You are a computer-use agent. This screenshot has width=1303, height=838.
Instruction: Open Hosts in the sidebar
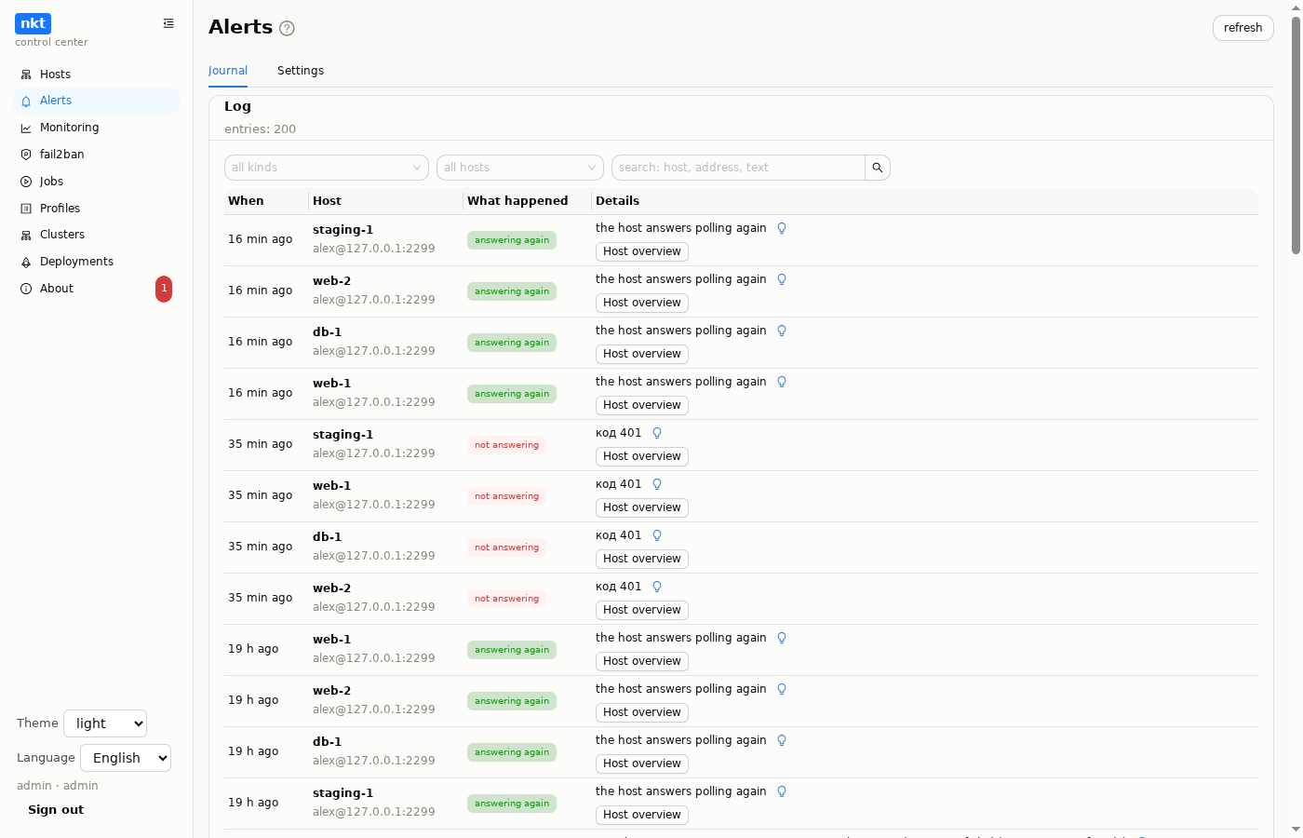point(96,74)
